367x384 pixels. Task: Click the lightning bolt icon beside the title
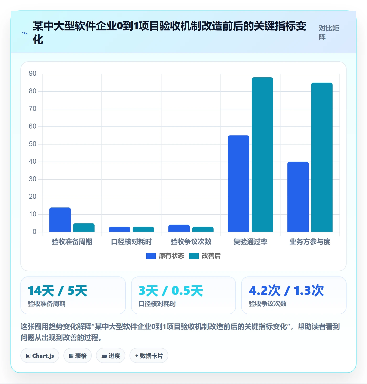point(25,33)
